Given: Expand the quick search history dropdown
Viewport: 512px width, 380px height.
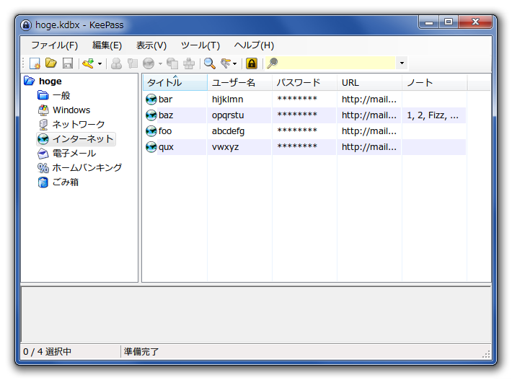Looking at the screenshot, I should click(402, 63).
